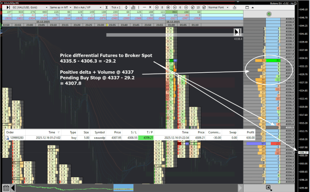The width and height of the screenshot is (310, 192).
Task: Open the 'Bid x Ask / VP' mode dropdown
Action: coord(88,7)
